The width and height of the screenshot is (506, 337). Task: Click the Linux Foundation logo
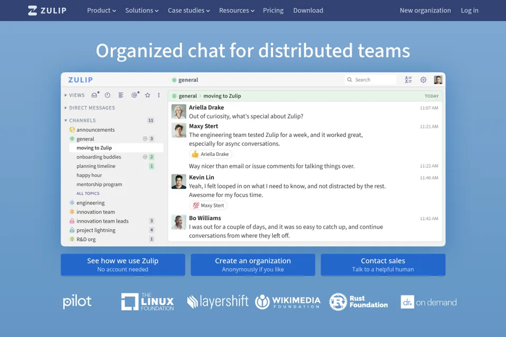click(148, 302)
